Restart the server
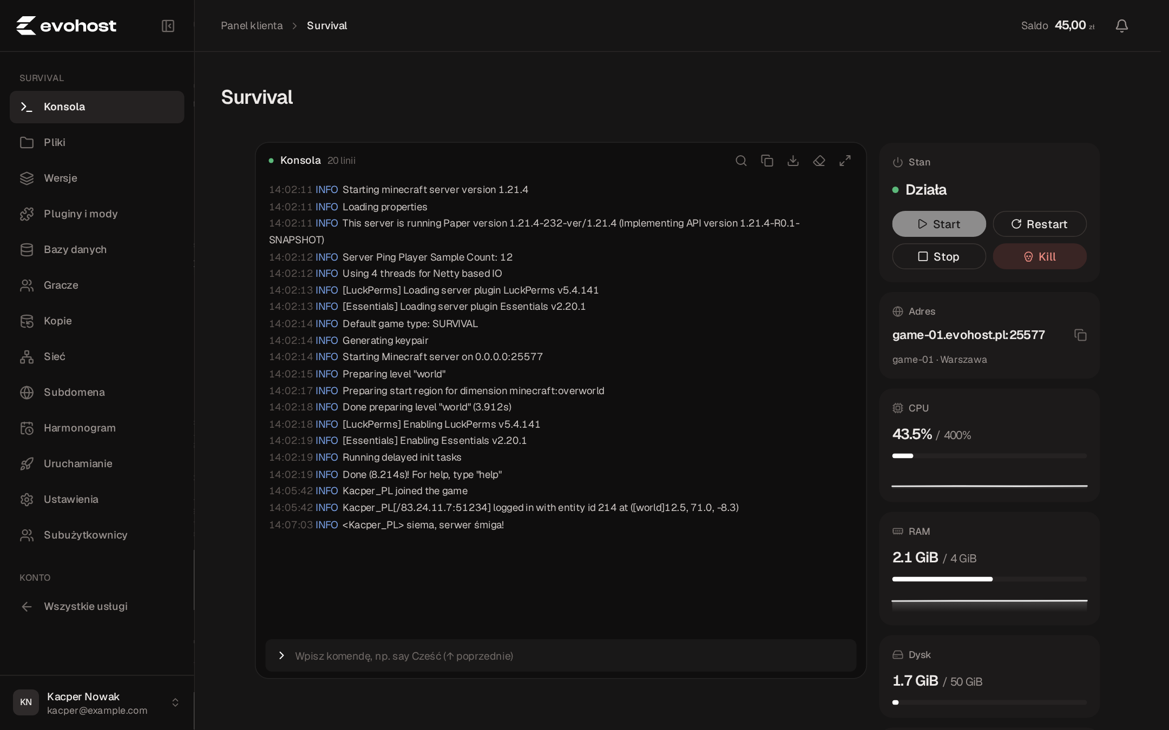 coord(1040,224)
